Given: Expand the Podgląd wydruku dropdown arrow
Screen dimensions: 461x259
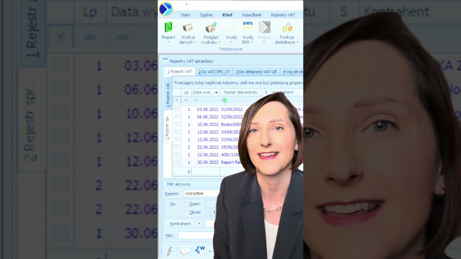Looking at the screenshot, I should pyautogui.click(x=219, y=42).
